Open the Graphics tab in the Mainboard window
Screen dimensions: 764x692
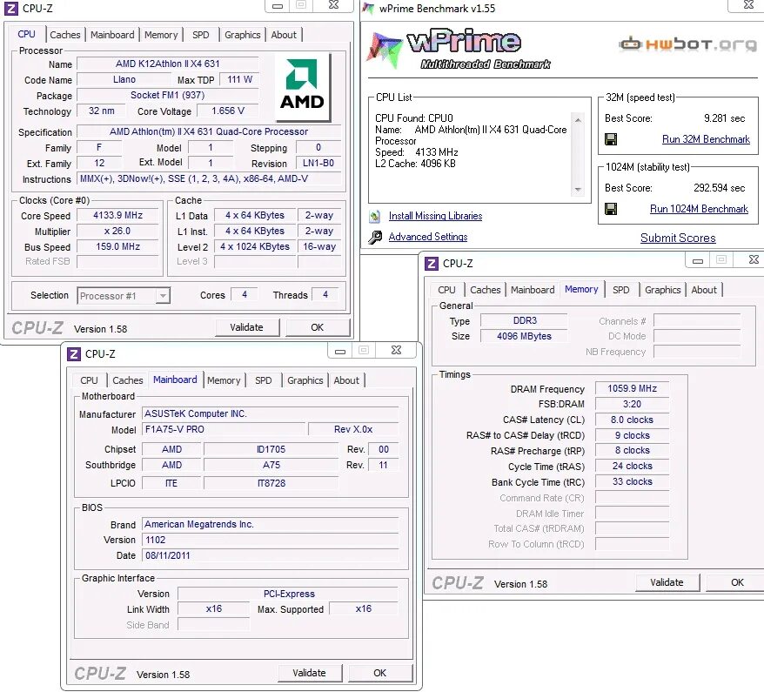[x=305, y=380]
